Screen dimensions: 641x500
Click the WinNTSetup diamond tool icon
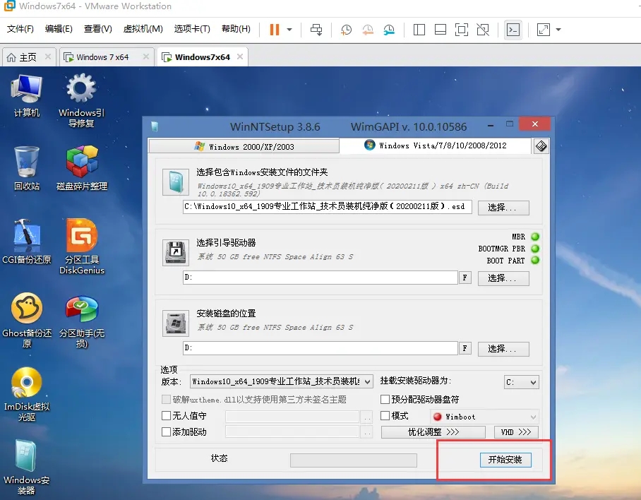coord(541,146)
